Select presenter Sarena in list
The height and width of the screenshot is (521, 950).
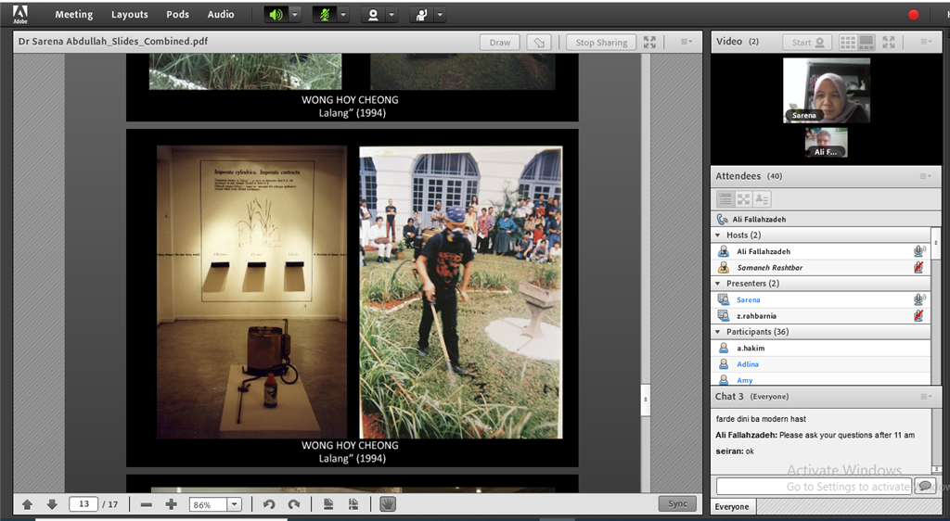(821, 299)
